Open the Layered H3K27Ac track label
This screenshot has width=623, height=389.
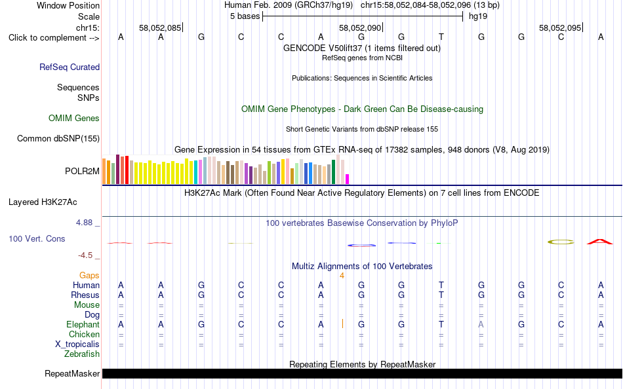click(43, 202)
